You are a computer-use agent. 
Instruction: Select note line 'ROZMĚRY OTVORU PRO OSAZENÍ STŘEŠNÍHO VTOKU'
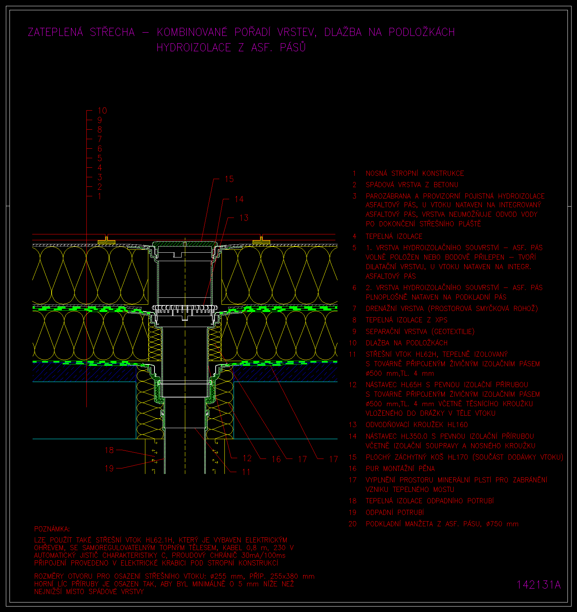click(174, 576)
